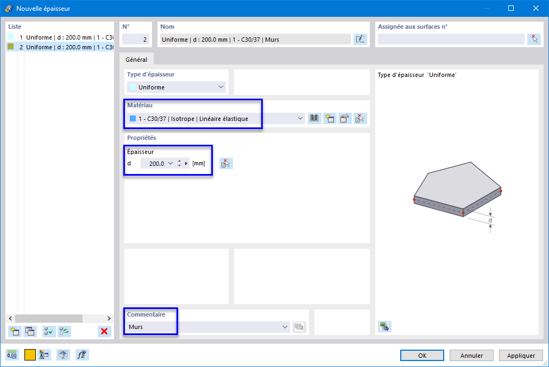Switch to the Général tab
Screen dimensions: 549x367
(136, 60)
